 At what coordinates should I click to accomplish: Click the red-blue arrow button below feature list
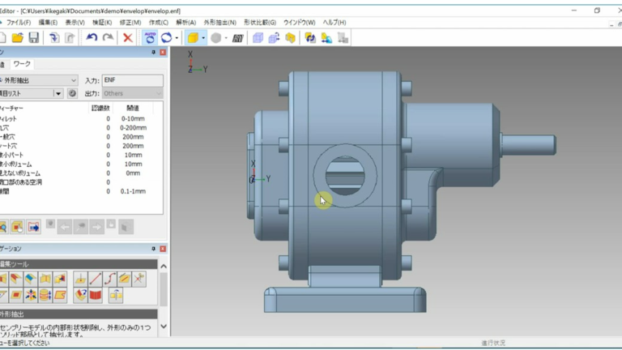(x=33, y=226)
